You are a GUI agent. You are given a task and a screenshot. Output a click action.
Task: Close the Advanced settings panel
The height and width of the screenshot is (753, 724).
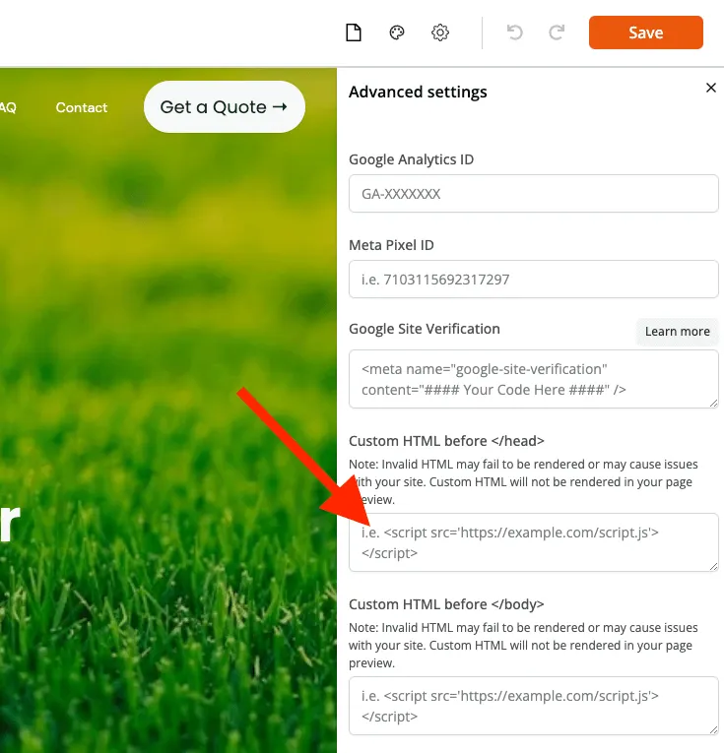pos(711,88)
